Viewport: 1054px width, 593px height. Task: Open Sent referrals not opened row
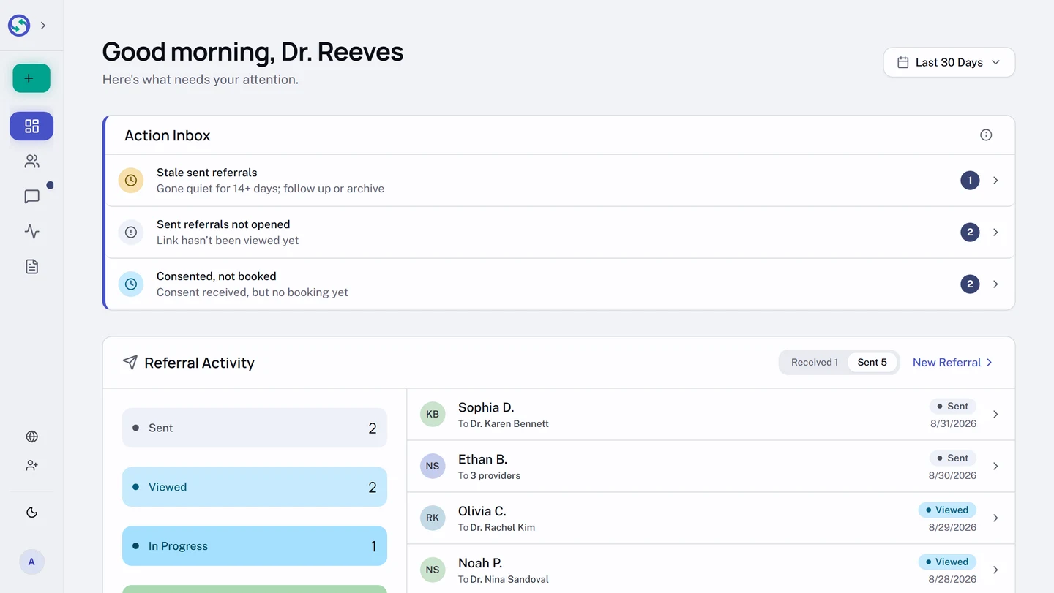(560, 232)
